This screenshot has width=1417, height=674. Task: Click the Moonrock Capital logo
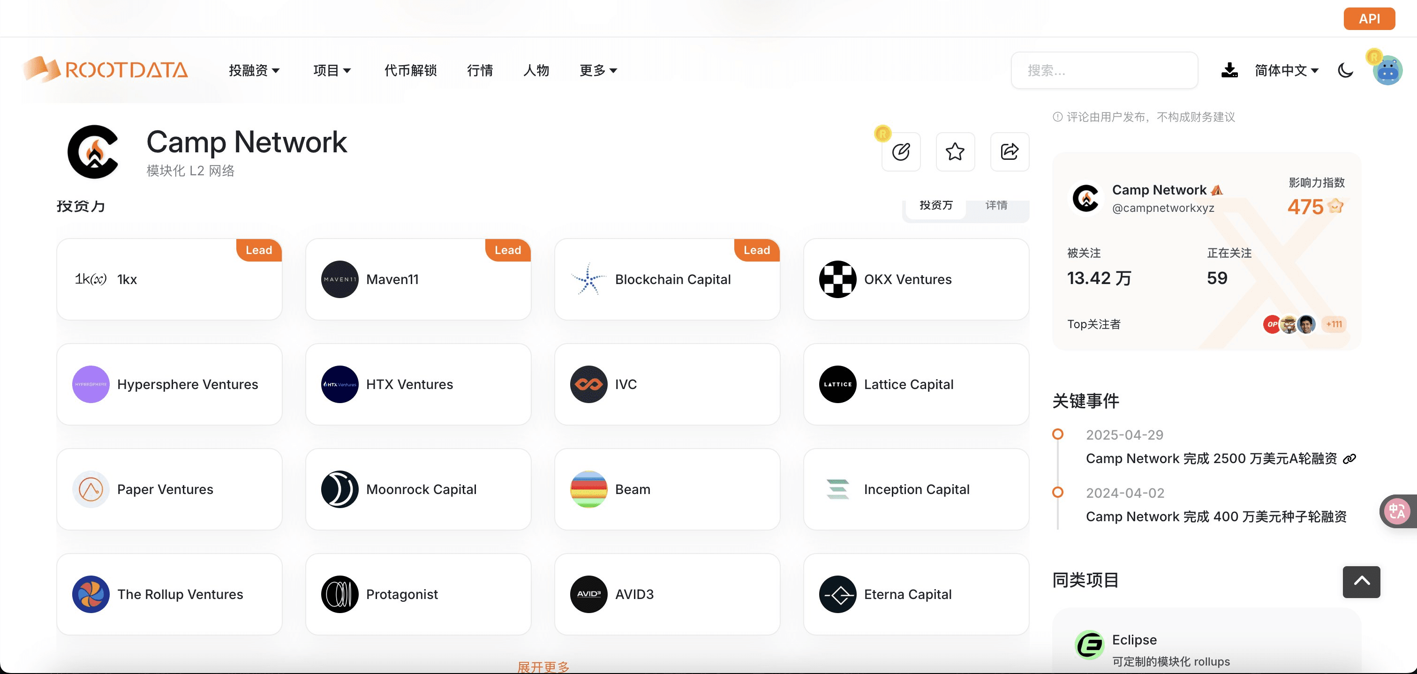(x=340, y=489)
